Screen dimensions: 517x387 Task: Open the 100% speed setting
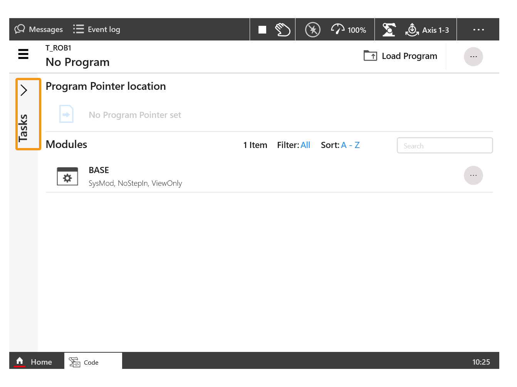click(349, 30)
